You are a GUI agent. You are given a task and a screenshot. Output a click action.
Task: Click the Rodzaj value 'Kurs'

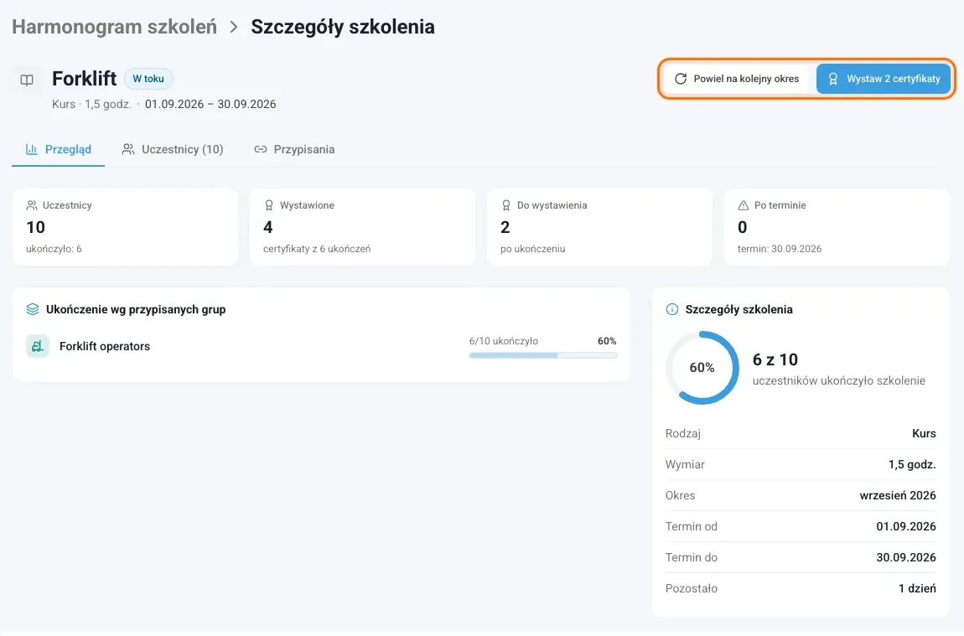(x=924, y=433)
